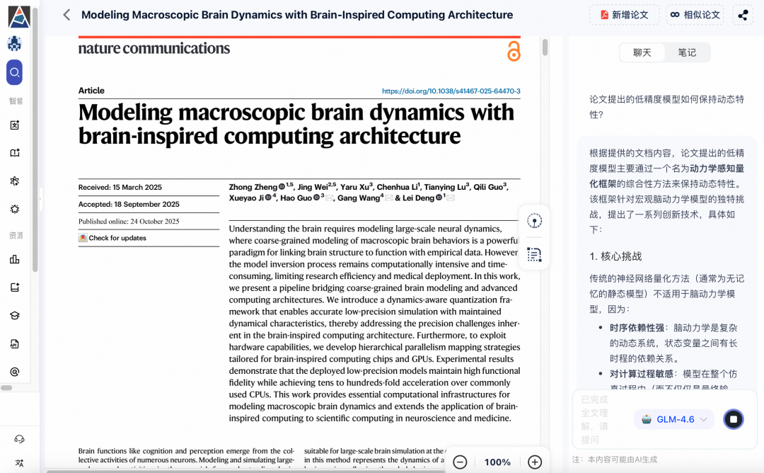Click the circular locate icon beside paper
The height and width of the screenshot is (473, 764).
click(x=535, y=222)
